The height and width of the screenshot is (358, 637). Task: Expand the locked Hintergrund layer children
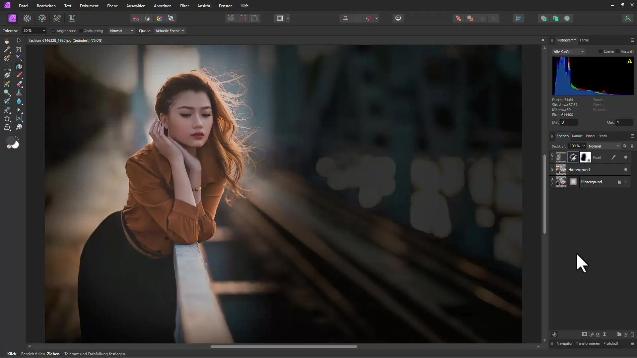click(x=552, y=184)
